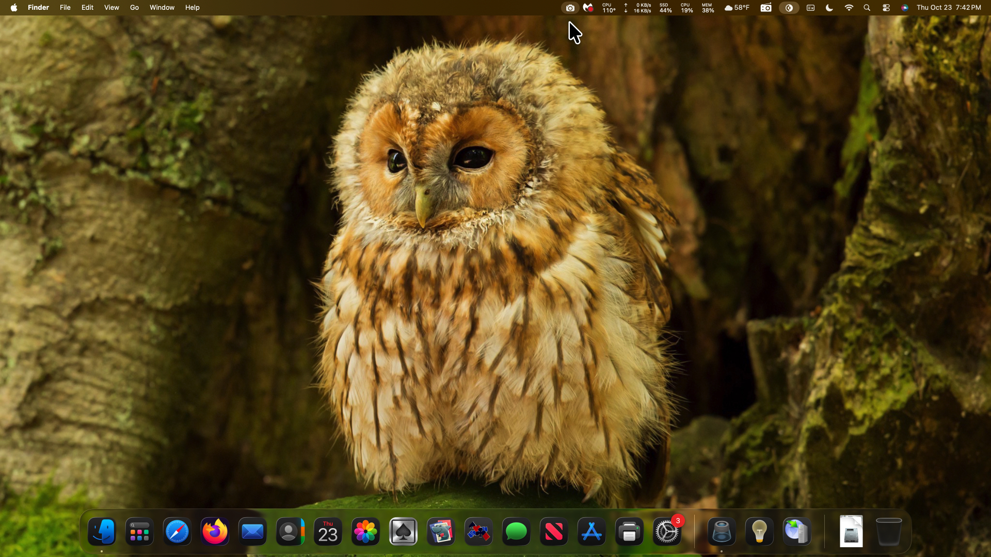This screenshot has height=557, width=991.
Task: Expand the 58°F weather menu item
Action: [x=737, y=8]
